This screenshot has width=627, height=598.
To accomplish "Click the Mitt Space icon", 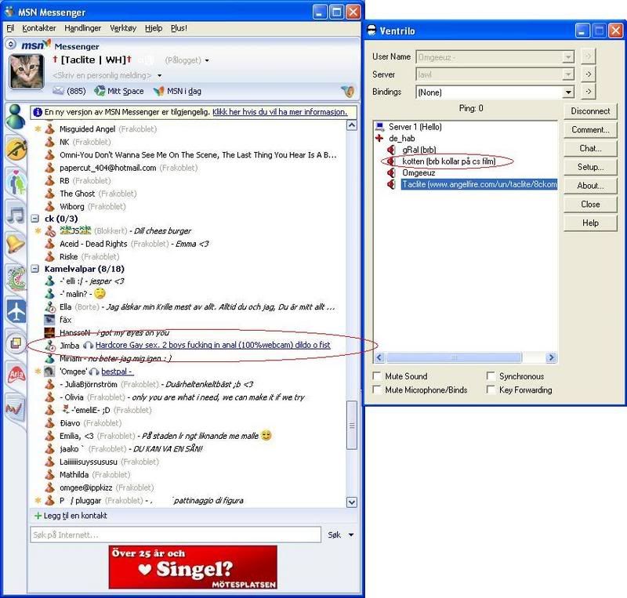I will click(100, 91).
